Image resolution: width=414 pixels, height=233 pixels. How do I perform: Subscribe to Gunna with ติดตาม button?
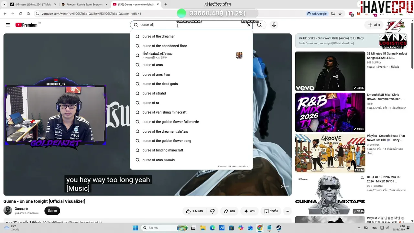52,211
